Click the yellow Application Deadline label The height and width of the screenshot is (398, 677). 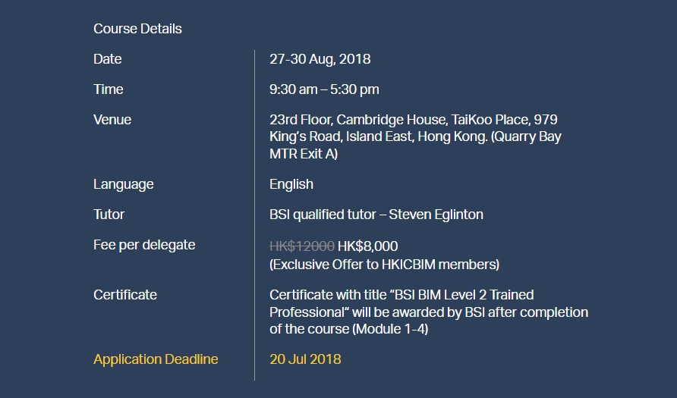(156, 359)
